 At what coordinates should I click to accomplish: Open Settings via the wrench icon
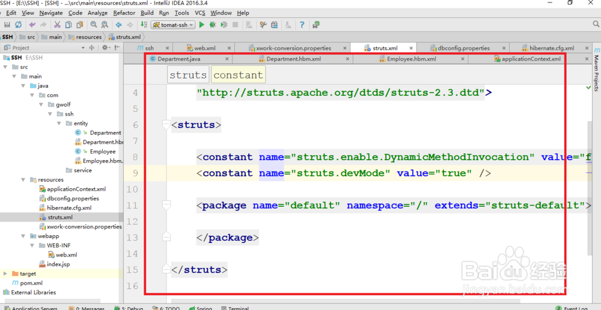[263, 25]
